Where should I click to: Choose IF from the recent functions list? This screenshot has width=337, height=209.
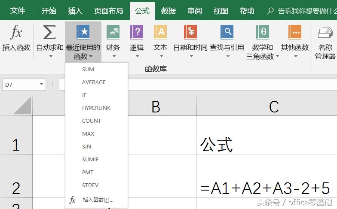point(96,95)
